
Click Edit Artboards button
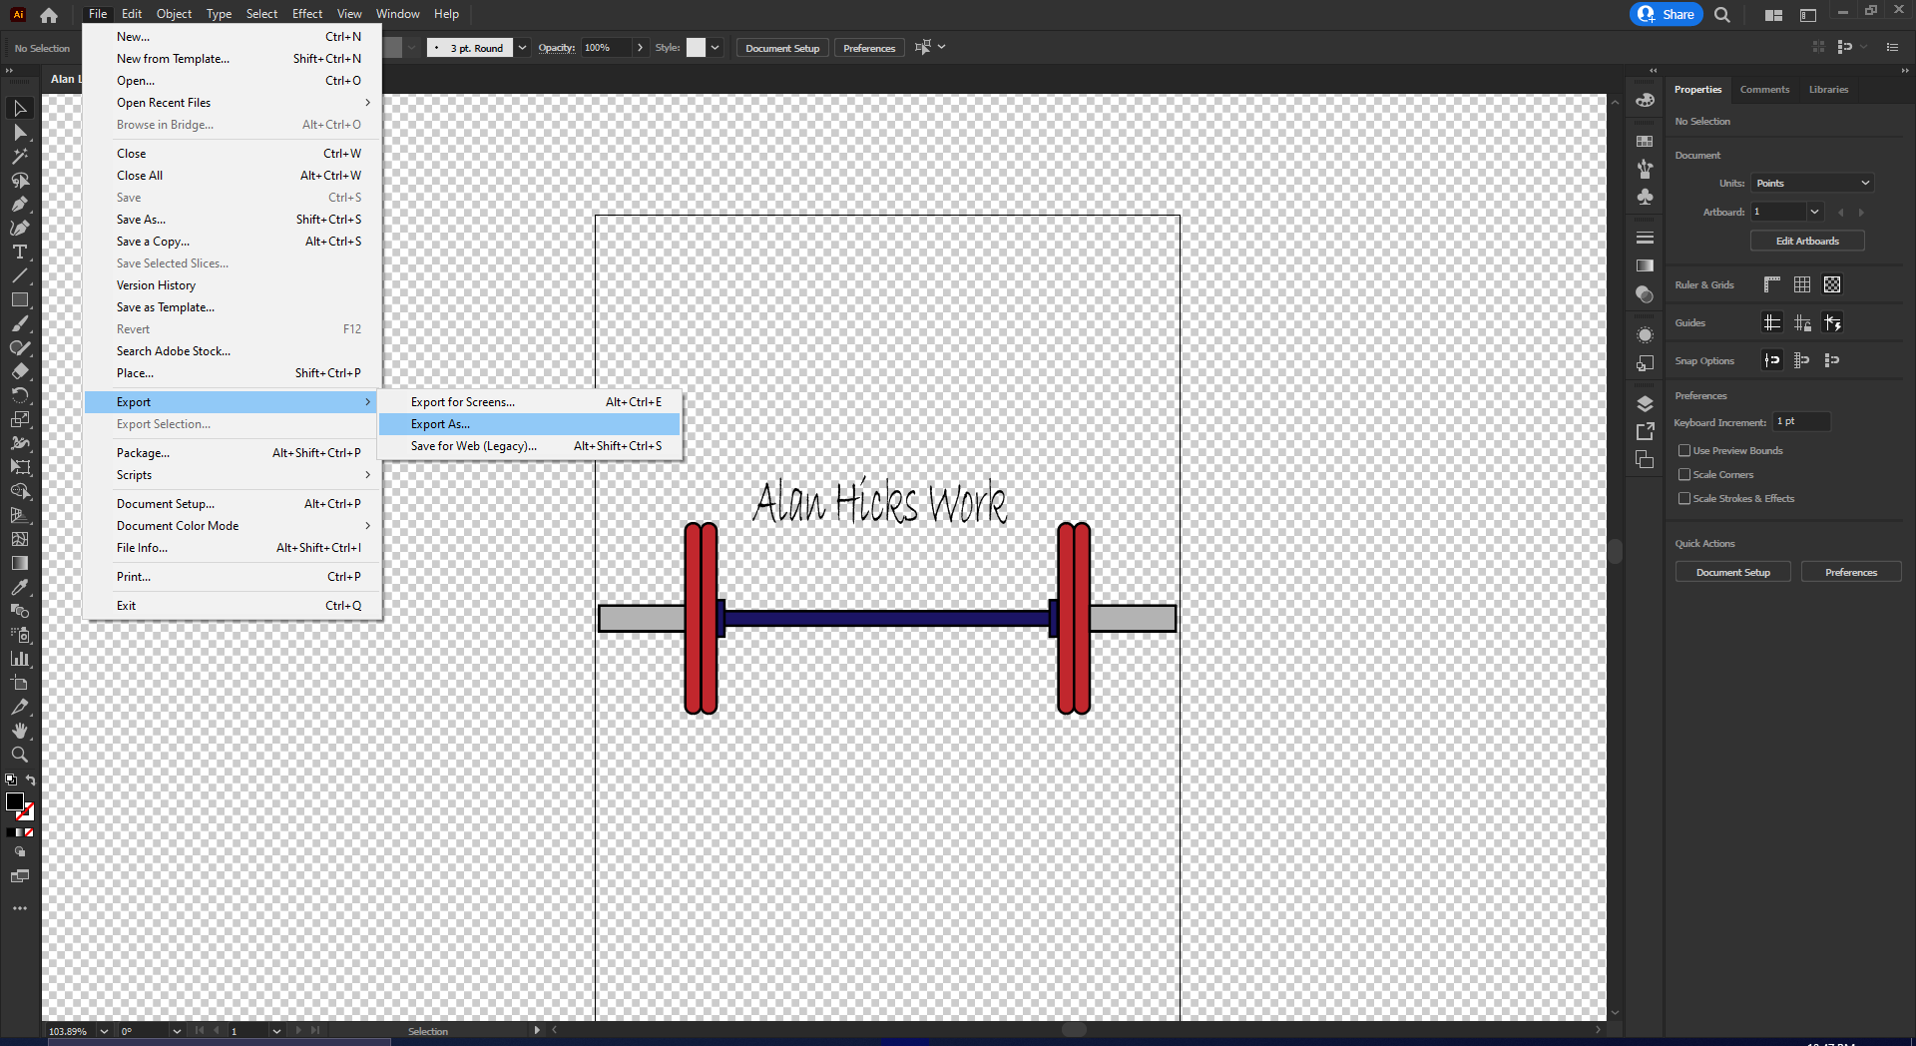pos(1807,242)
